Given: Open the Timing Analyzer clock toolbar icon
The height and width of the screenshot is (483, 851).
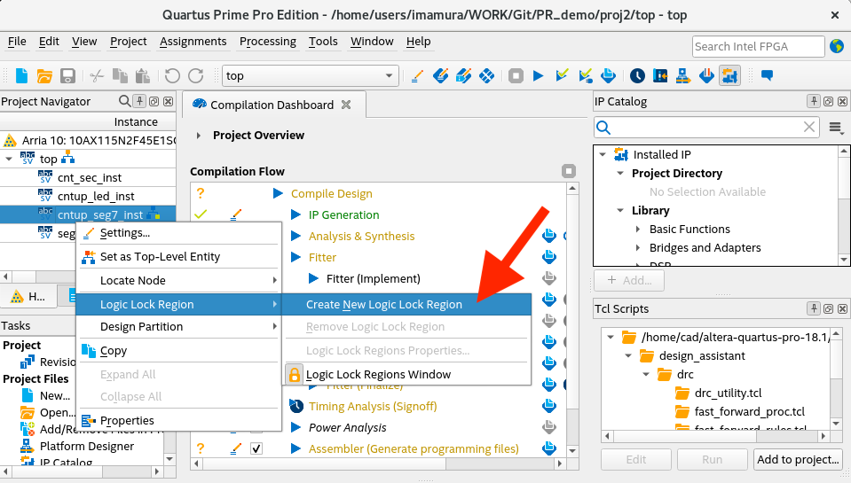Looking at the screenshot, I should 637,75.
